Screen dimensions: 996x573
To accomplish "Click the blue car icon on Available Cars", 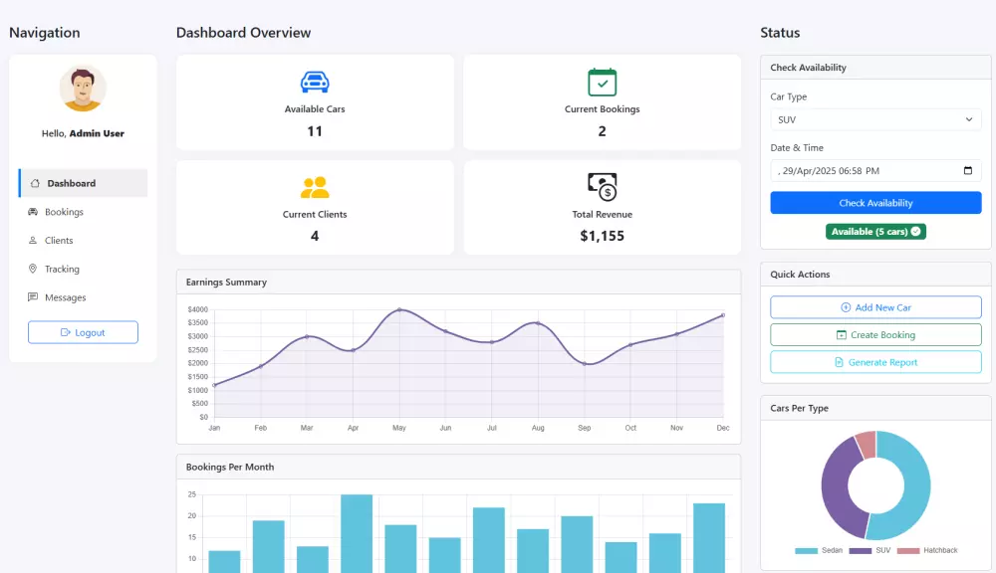I will (315, 82).
